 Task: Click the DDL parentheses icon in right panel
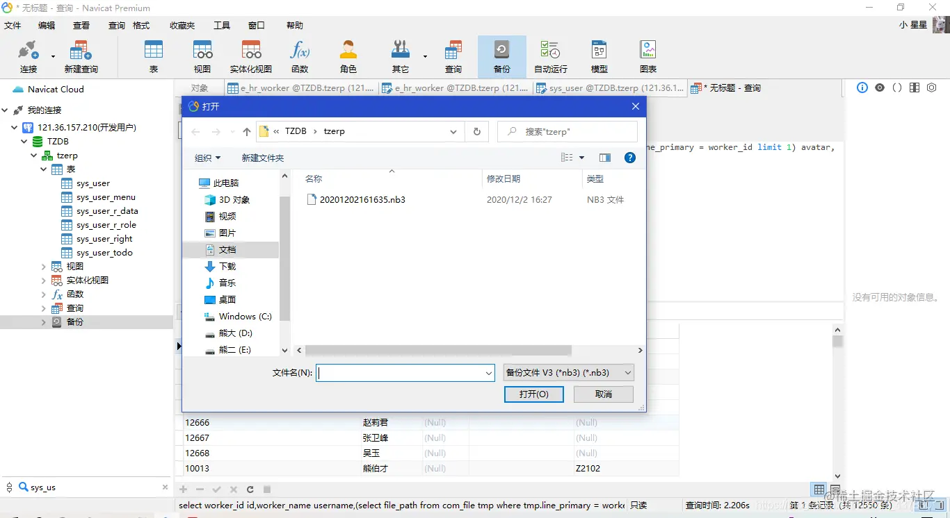click(x=897, y=88)
